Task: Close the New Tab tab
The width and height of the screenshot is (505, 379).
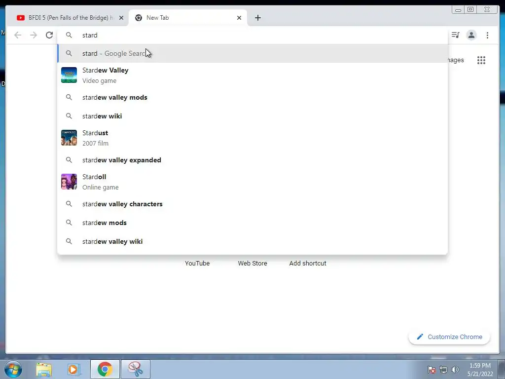Action: click(239, 18)
